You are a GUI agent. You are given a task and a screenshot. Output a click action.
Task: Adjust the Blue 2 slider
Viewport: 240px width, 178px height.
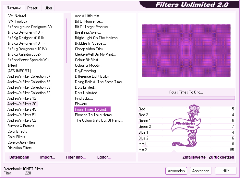coord(186,138)
